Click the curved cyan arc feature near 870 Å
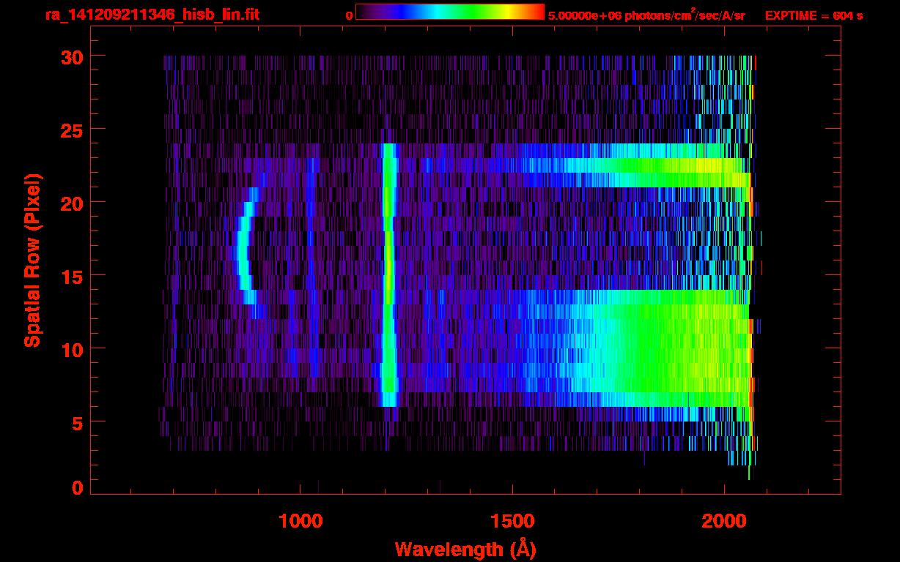Viewport: 900px width, 562px height. [248, 246]
